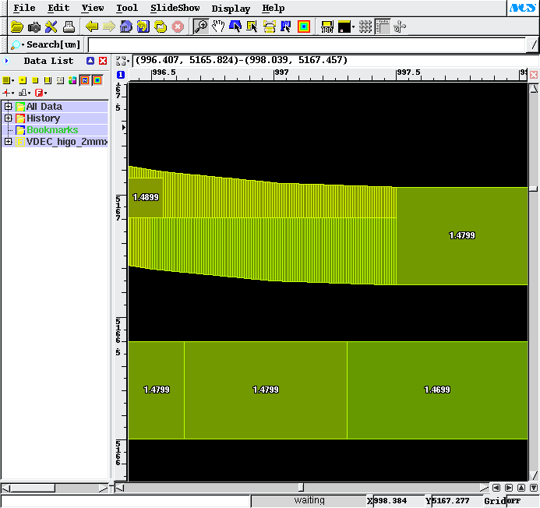Viewport: 540px width, 508px height.
Task: Step view down with the down arrow button
Action: [534, 488]
